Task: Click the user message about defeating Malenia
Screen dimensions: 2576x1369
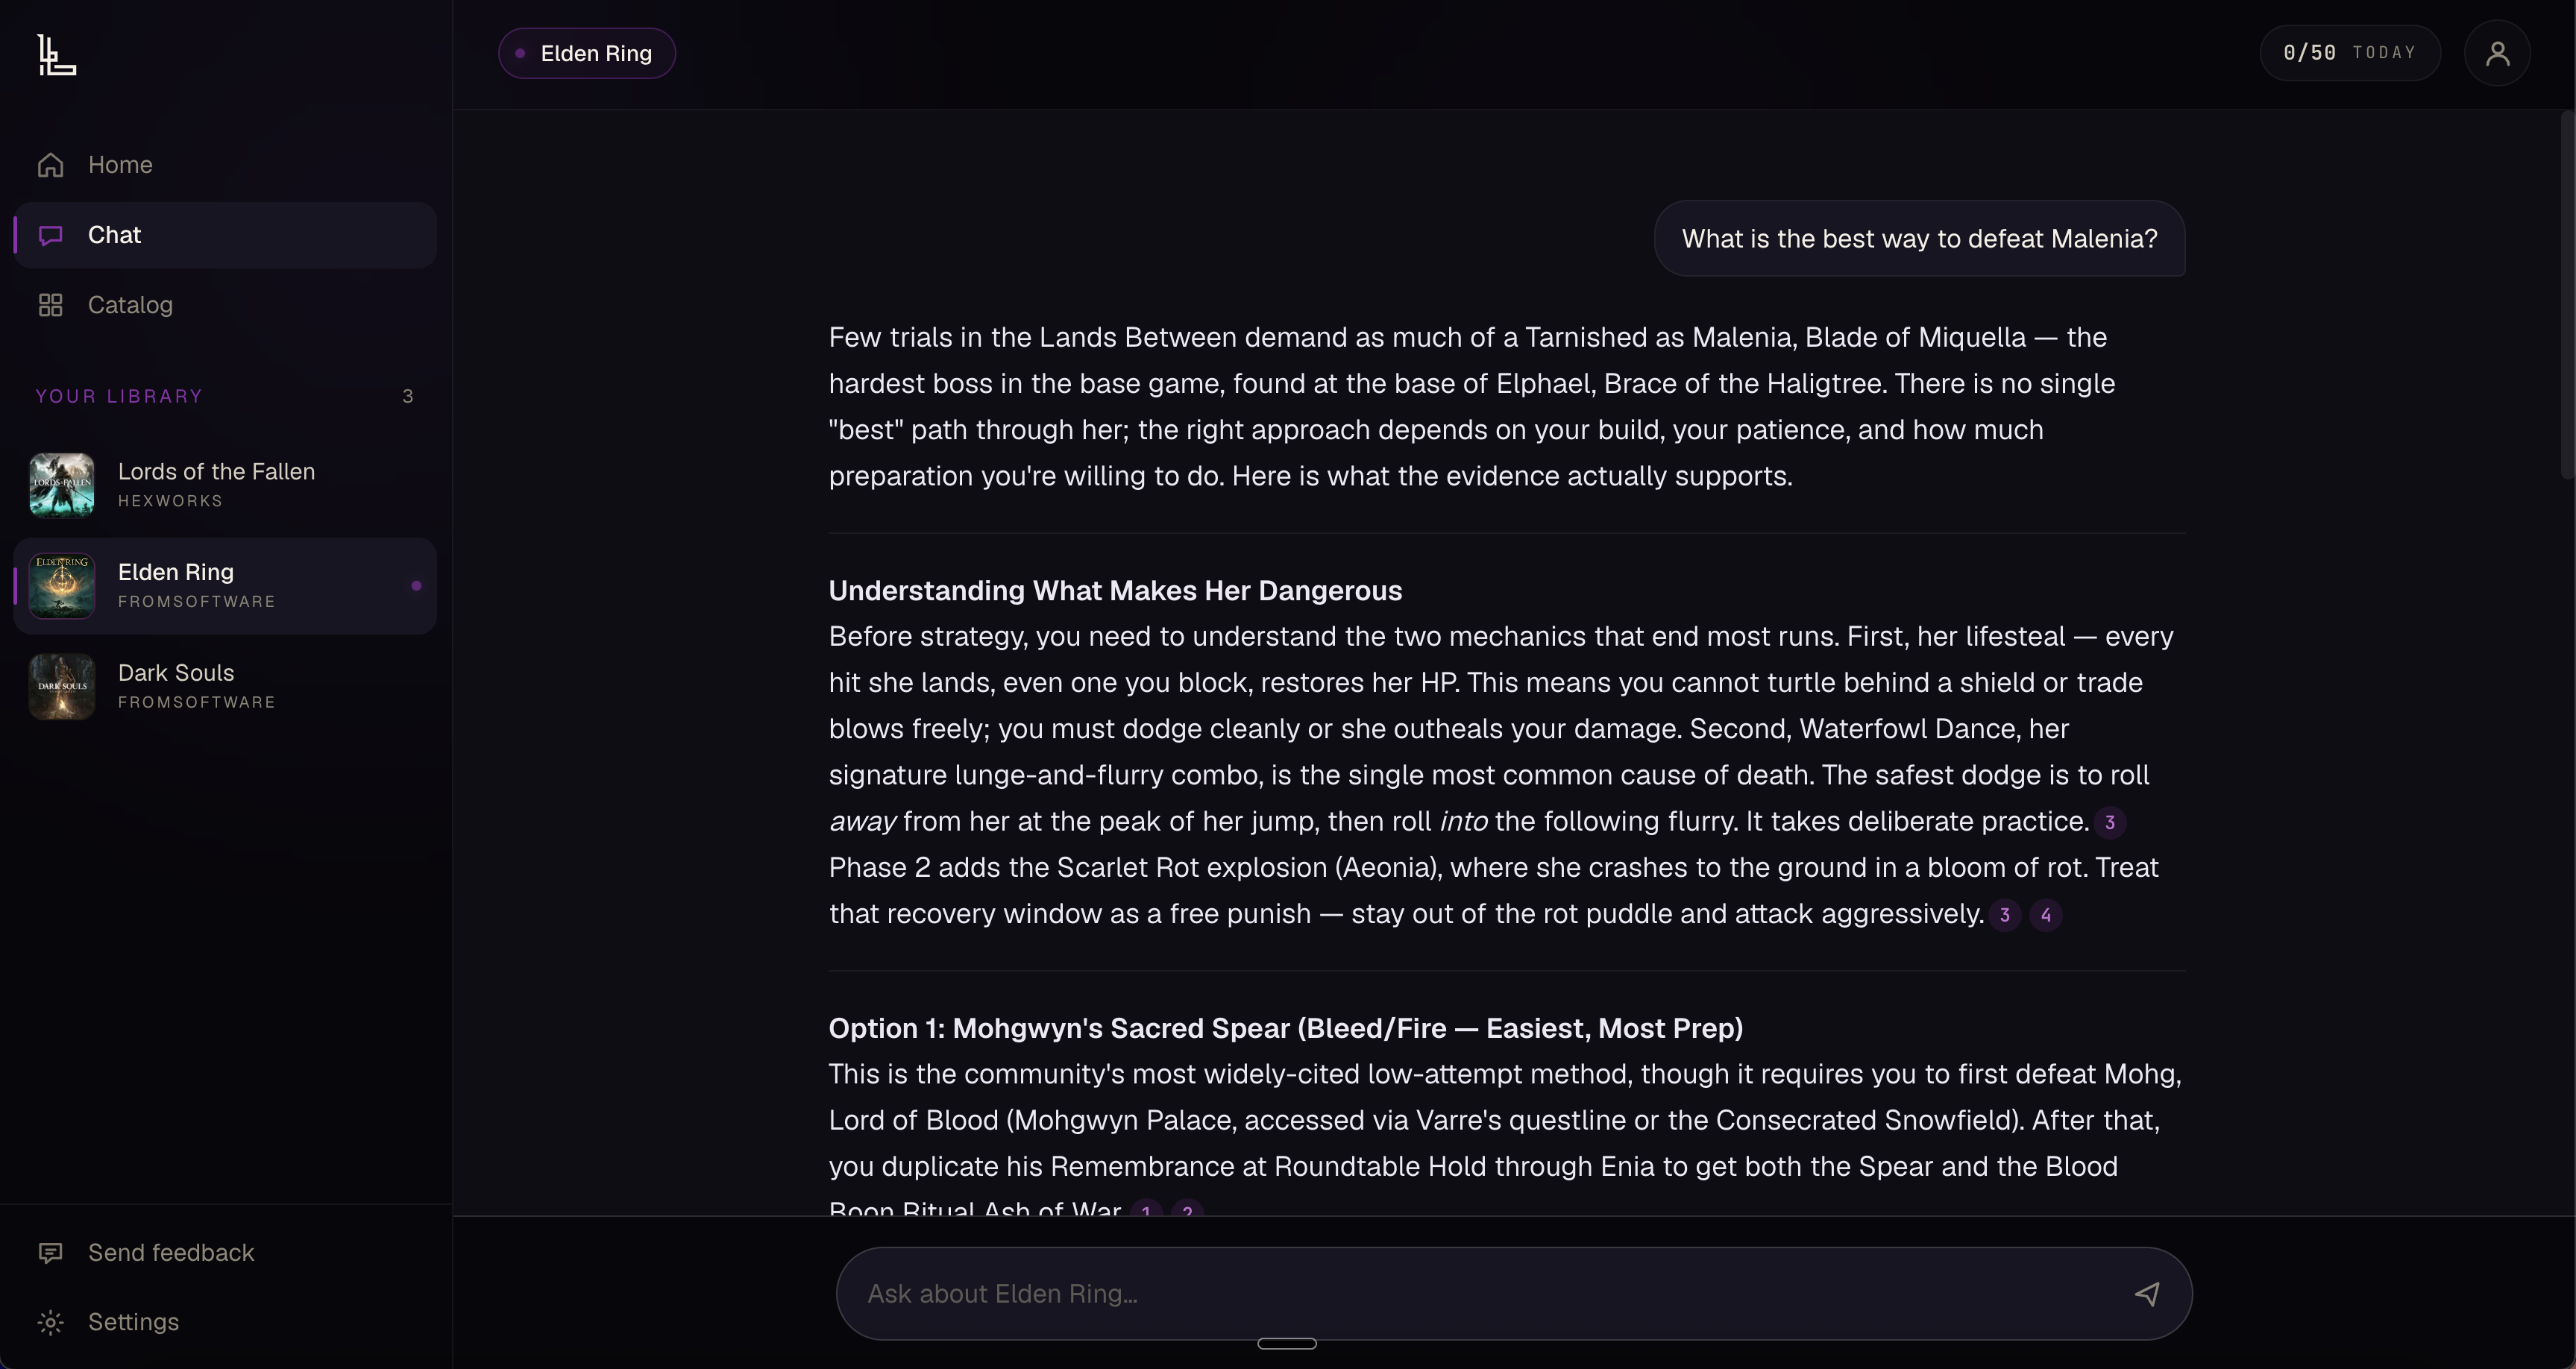Action: click(x=1919, y=239)
